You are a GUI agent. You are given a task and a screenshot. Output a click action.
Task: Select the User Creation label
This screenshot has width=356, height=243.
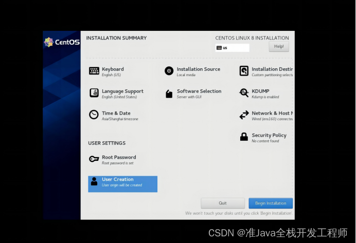click(118, 179)
